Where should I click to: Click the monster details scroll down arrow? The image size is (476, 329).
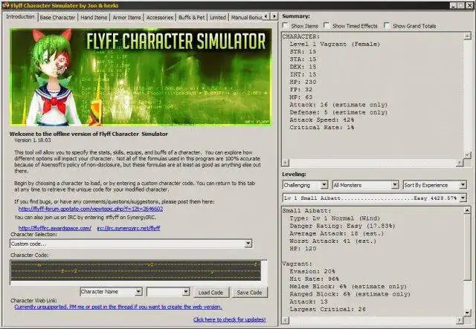pos(468,313)
